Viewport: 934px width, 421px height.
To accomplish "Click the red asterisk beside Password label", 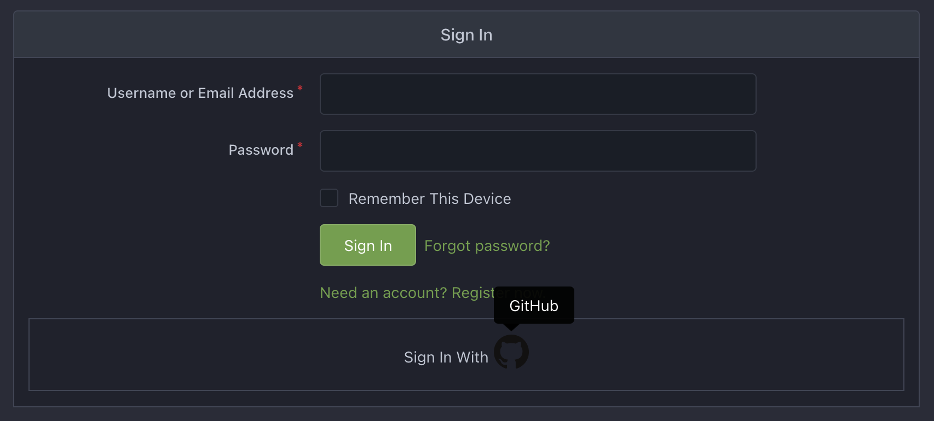I will click(x=300, y=145).
